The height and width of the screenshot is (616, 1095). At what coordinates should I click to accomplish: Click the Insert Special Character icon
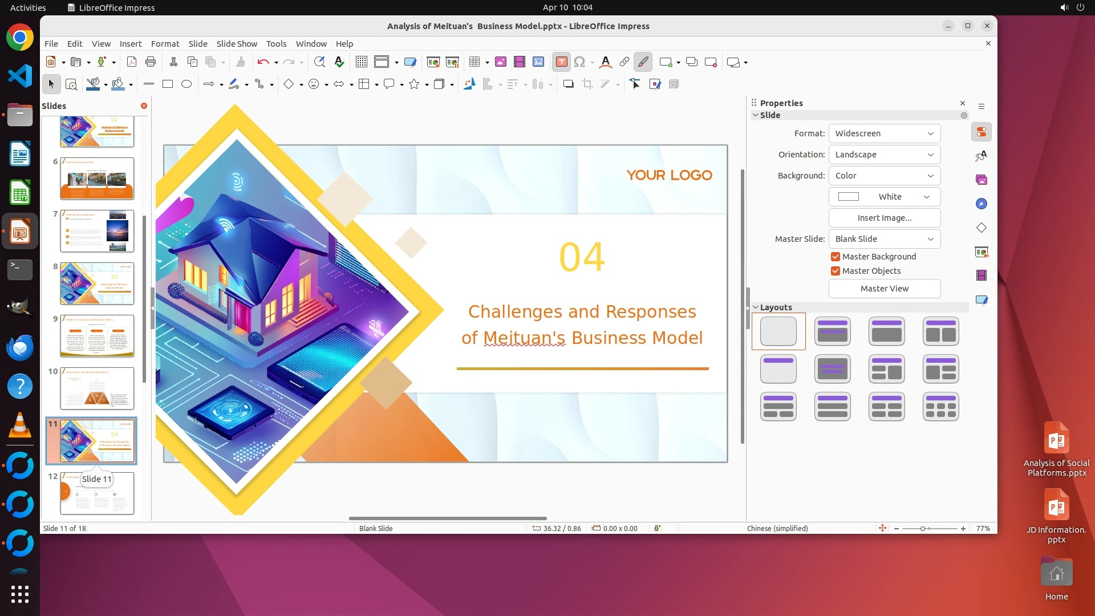[579, 62]
